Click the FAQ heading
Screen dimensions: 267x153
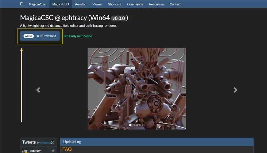point(67,149)
